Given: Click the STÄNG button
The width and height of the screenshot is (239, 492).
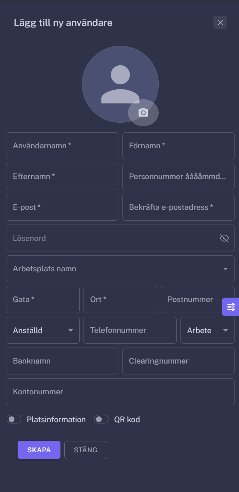Looking at the screenshot, I should pos(85,450).
